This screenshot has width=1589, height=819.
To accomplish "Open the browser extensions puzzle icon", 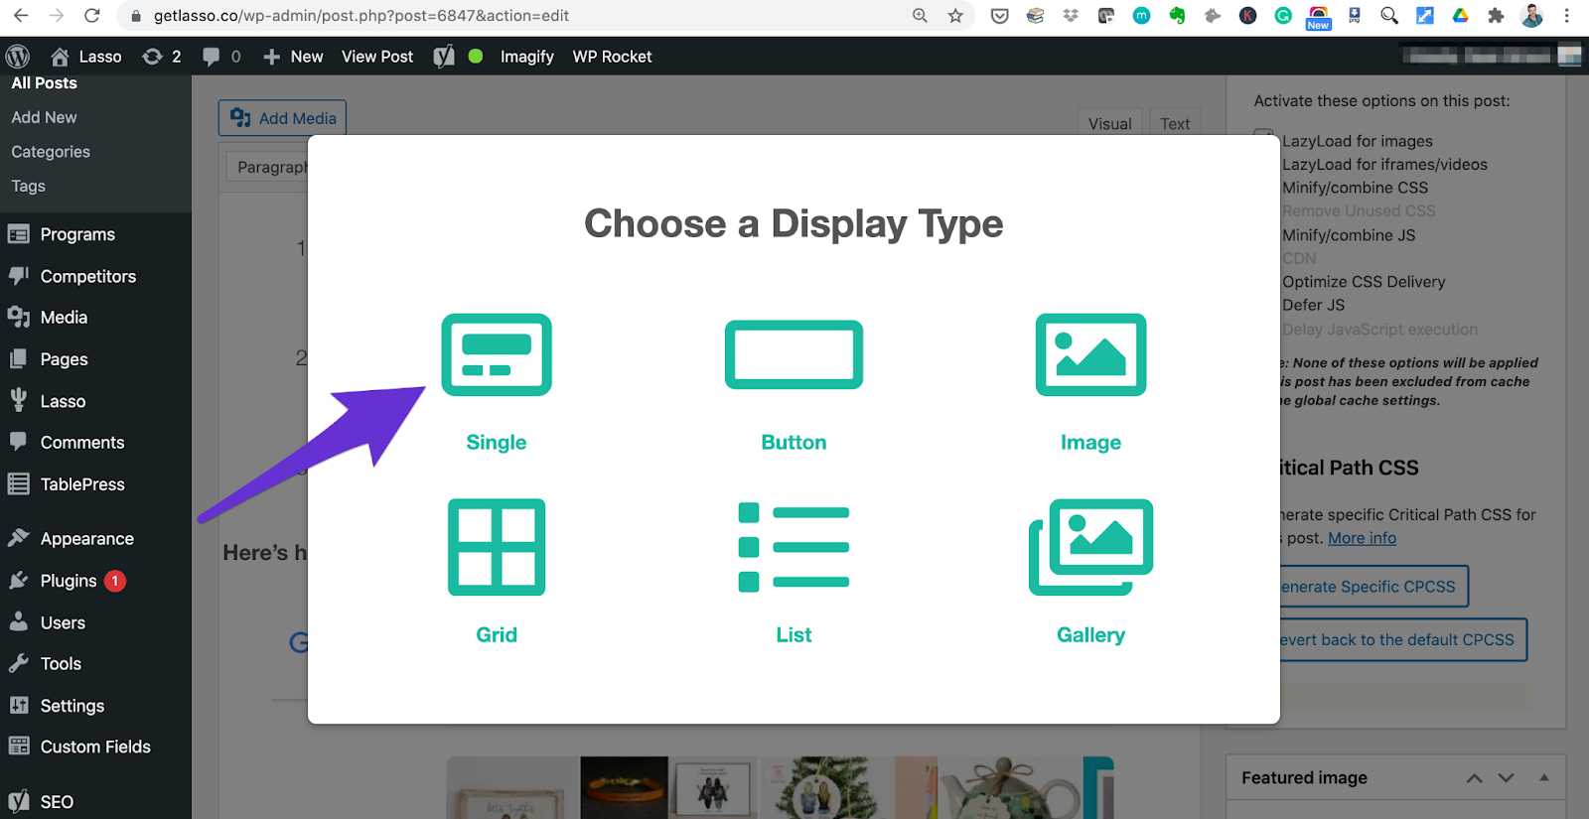I will [1496, 16].
